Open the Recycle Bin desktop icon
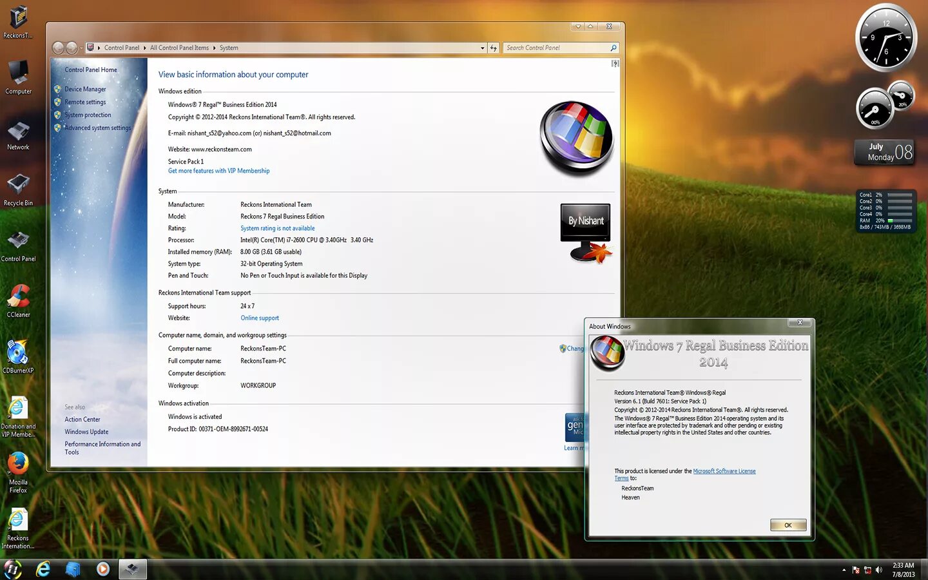 click(x=18, y=189)
